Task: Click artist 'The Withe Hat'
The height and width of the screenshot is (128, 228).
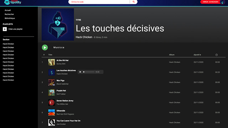Action: click(62, 104)
